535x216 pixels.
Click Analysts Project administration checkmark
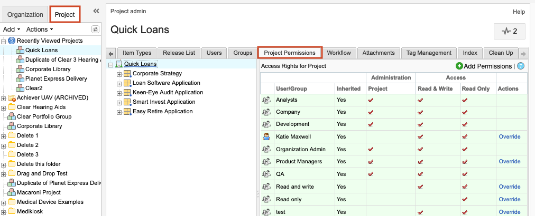click(x=371, y=99)
